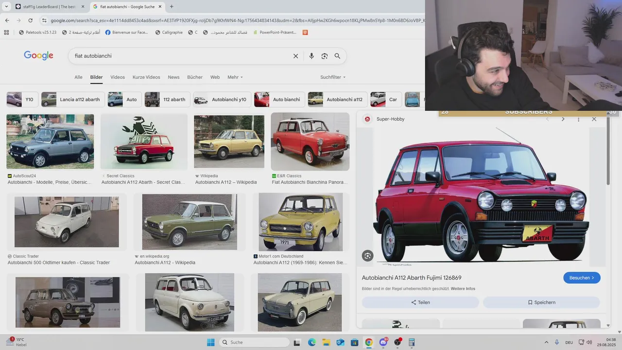622x350 pixels.
Task: Expand the Mehr dropdown
Action: pyautogui.click(x=235, y=77)
